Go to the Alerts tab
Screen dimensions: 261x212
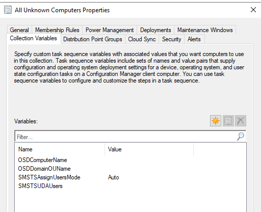pos(194,39)
